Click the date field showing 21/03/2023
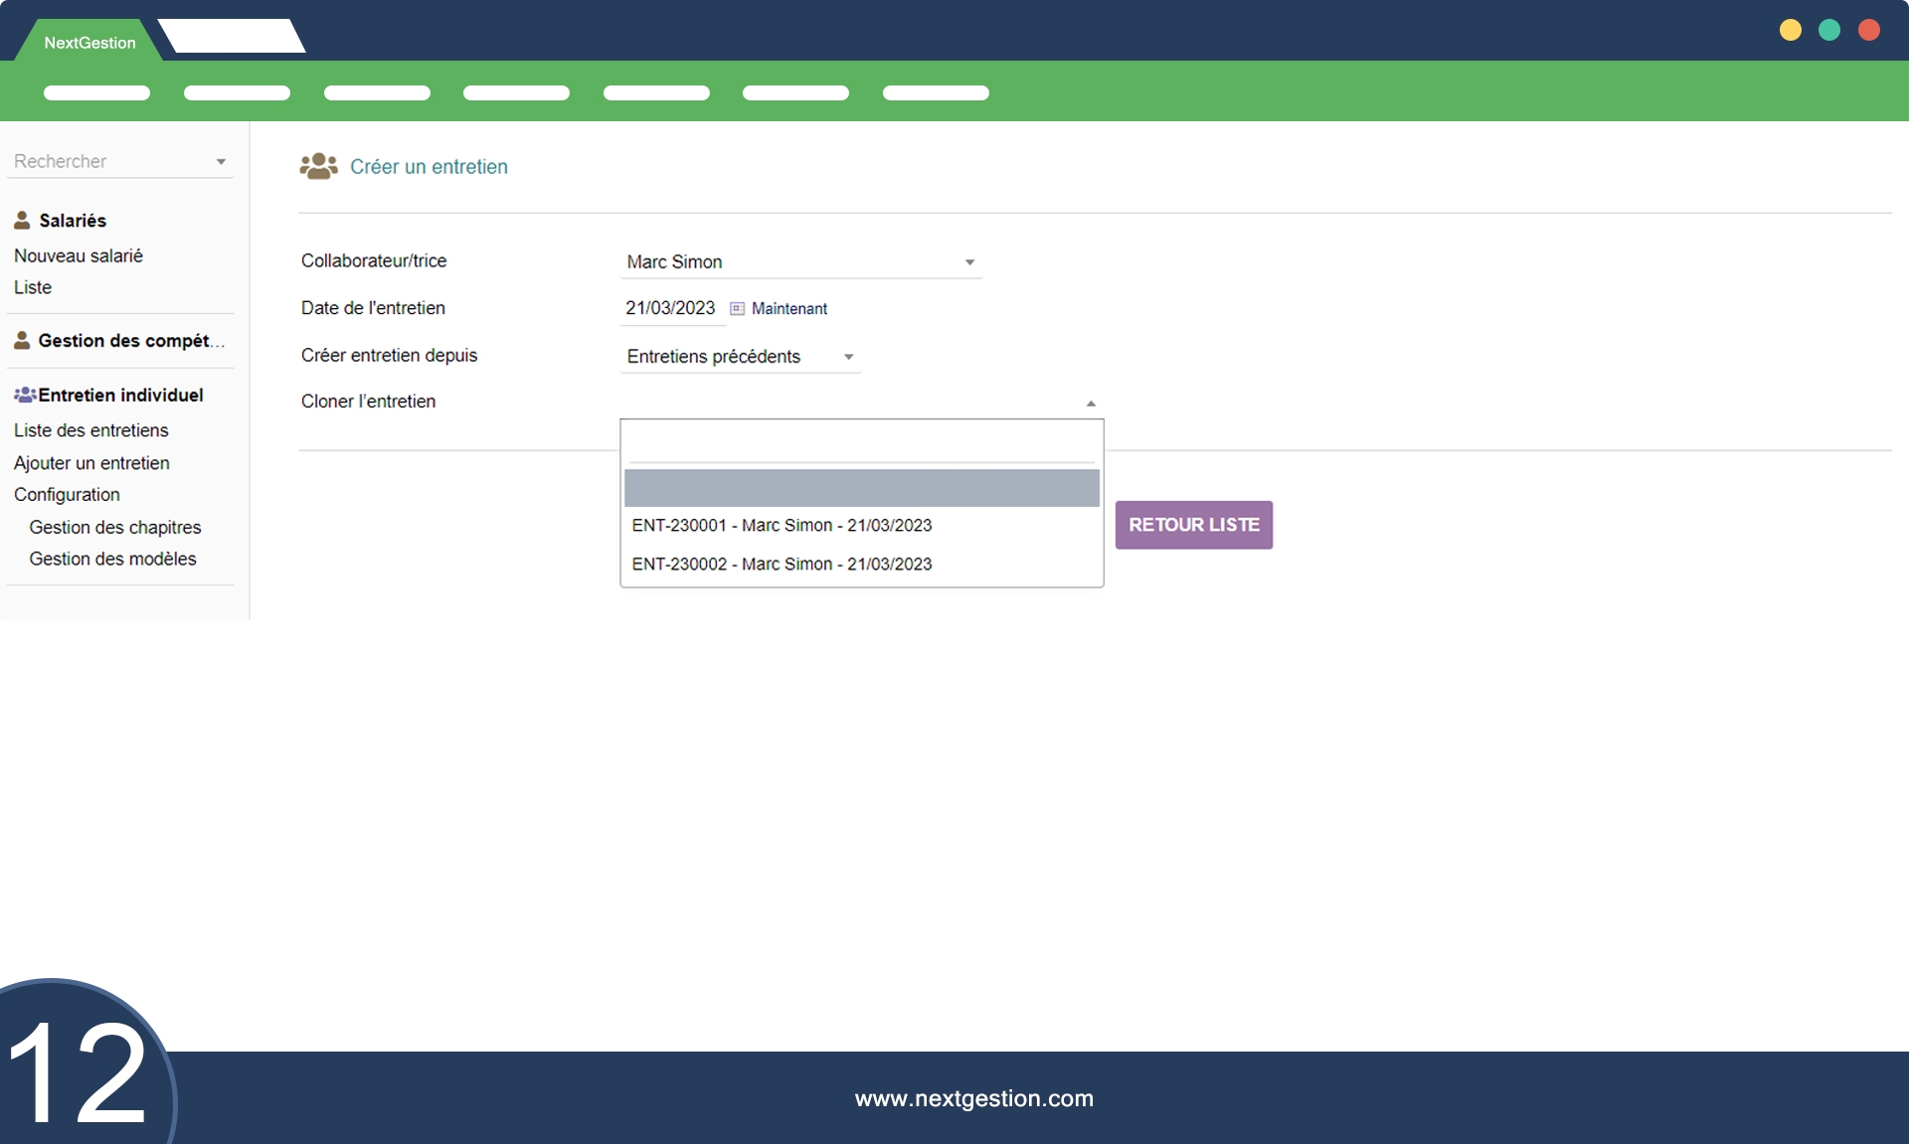The height and width of the screenshot is (1144, 1909). point(670,308)
